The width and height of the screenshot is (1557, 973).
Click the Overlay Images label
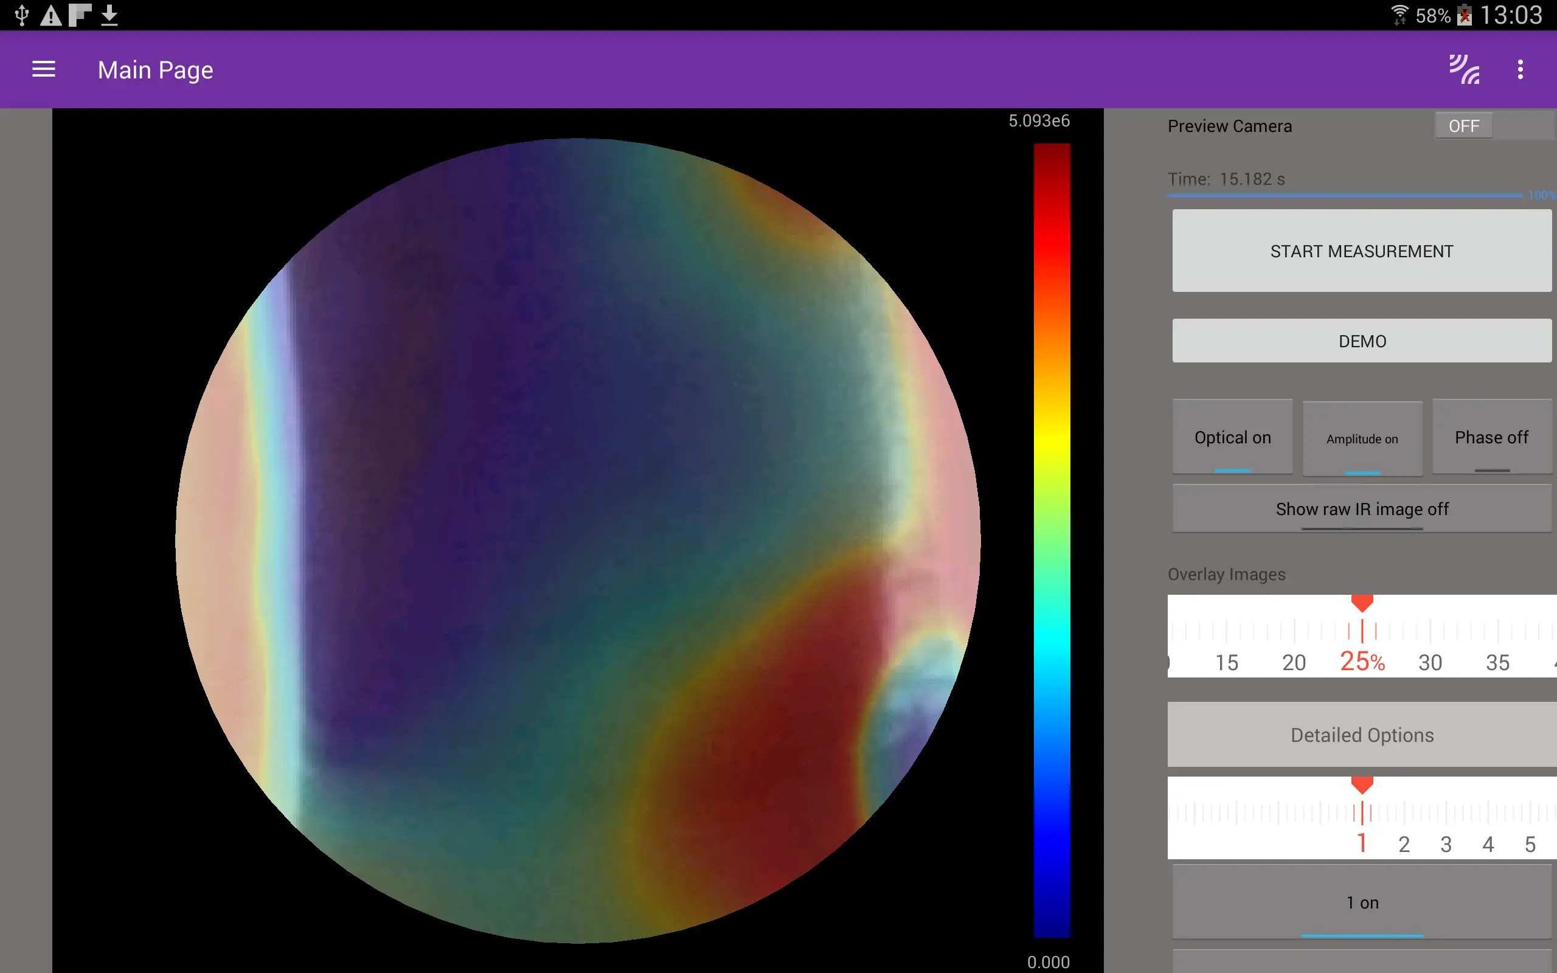coord(1226,574)
